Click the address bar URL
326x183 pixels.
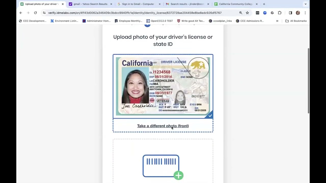[135, 13]
